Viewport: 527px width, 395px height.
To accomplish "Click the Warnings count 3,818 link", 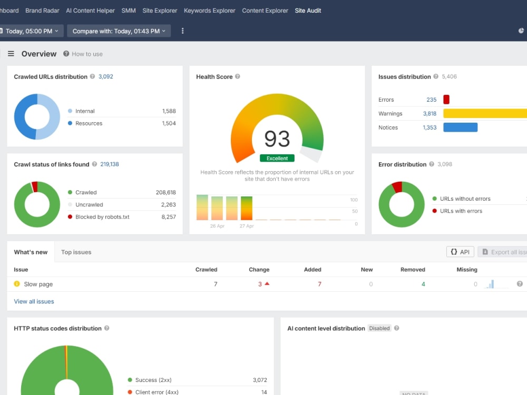I will point(430,114).
